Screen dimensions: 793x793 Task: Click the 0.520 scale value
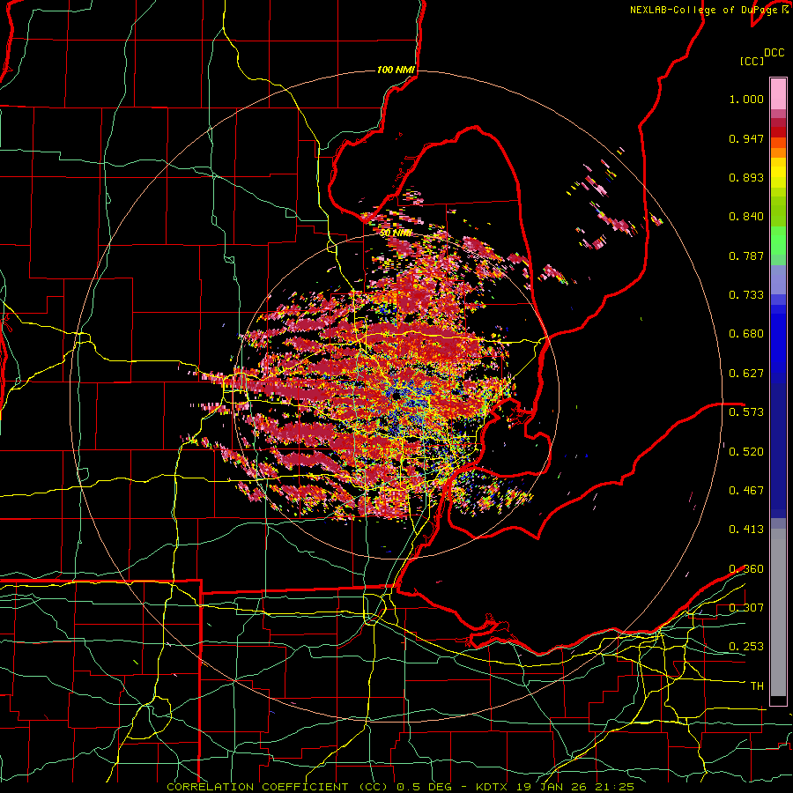pos(746,451)
